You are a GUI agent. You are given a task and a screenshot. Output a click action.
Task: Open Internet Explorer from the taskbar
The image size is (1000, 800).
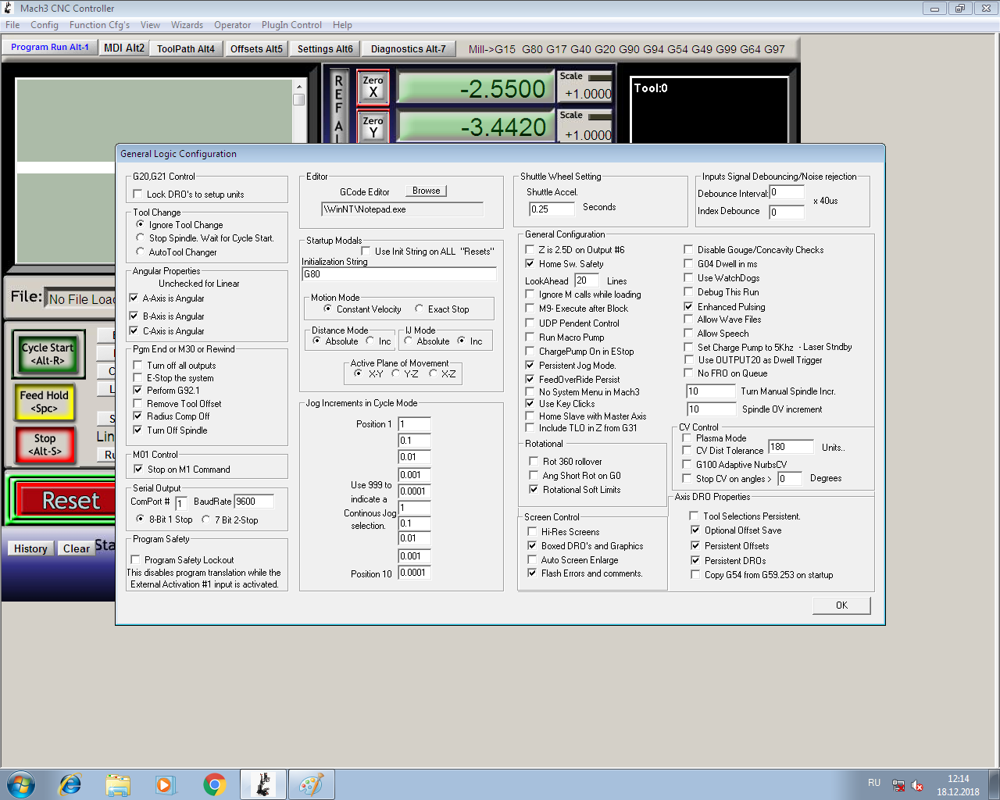(x=70, y=784)
